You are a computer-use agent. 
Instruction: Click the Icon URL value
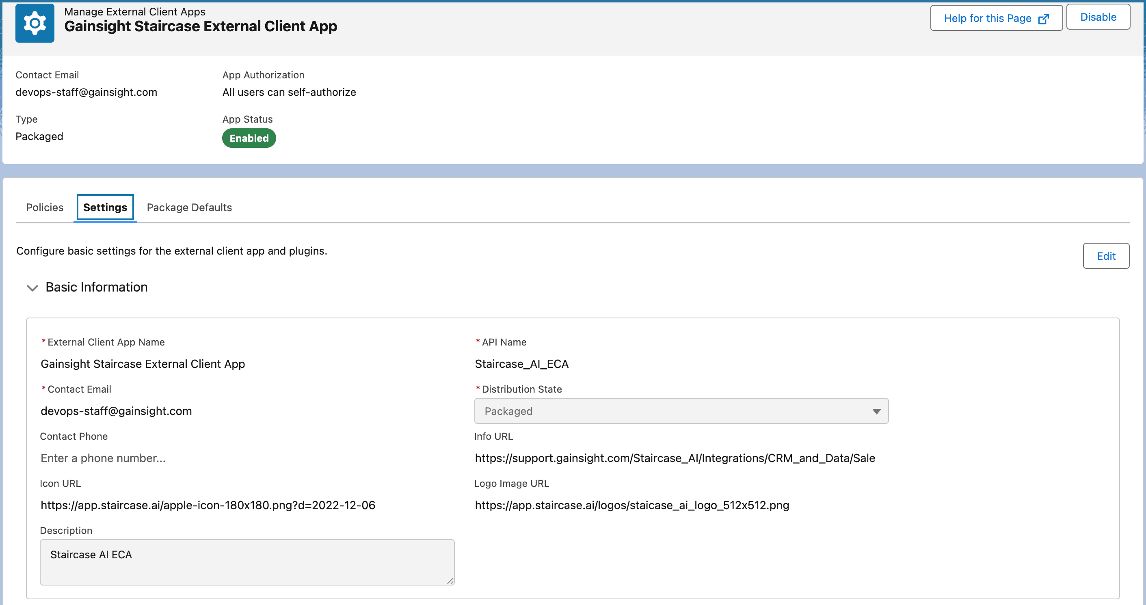pos(208,506)
